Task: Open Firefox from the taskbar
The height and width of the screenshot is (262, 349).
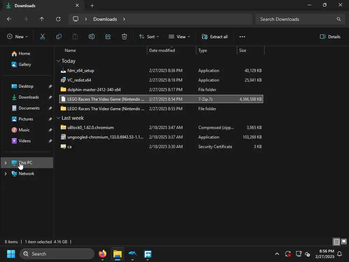Action: 102,254
